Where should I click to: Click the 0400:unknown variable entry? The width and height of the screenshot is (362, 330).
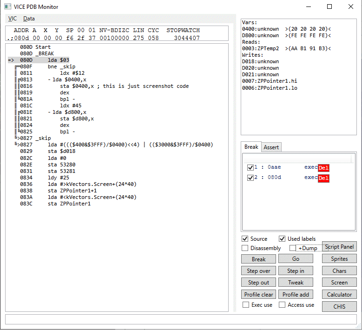(286, 29)
